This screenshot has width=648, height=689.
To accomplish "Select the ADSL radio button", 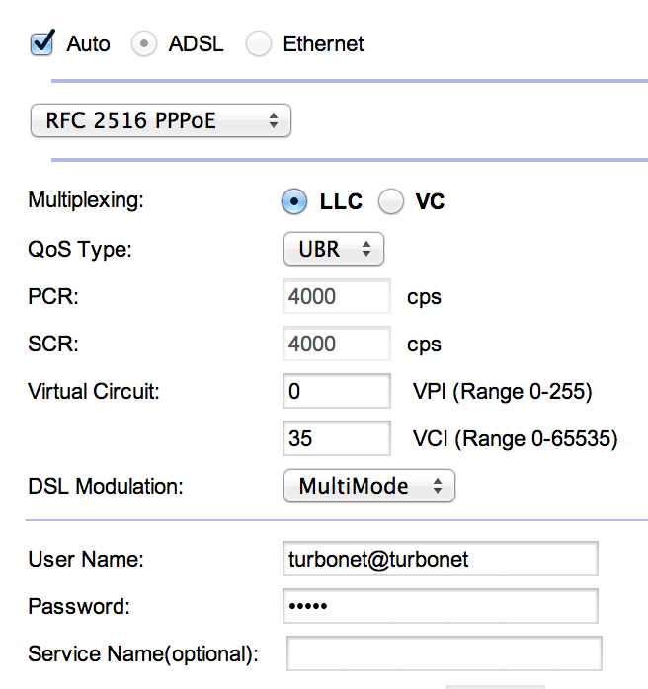I will (144, 44).
